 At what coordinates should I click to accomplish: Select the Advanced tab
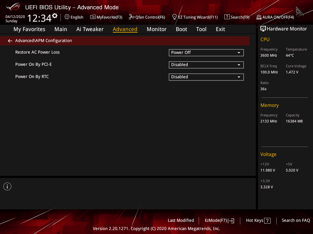125,29
